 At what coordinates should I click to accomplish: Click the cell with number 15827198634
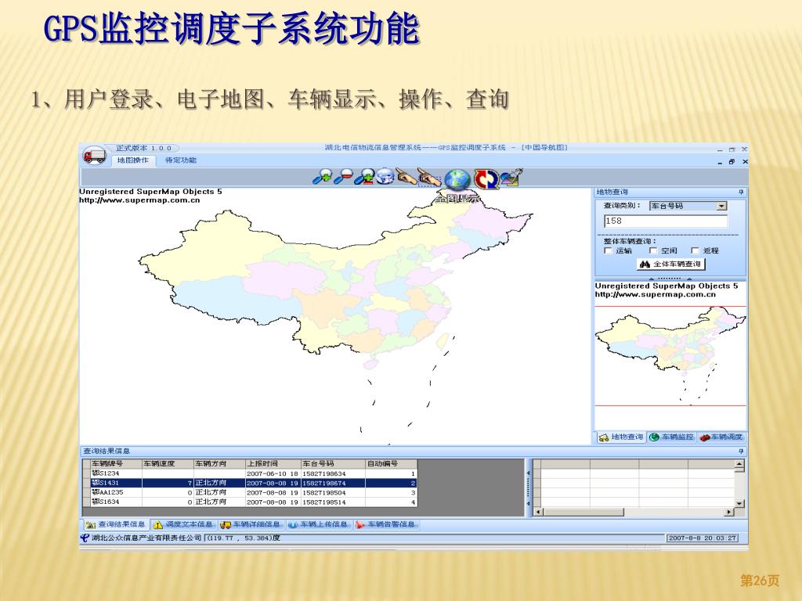333,473
